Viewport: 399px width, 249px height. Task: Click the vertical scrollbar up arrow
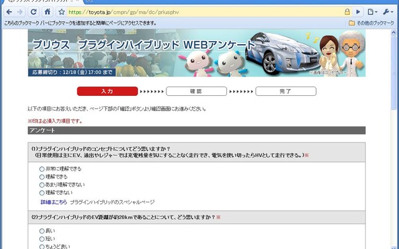click(395, 32)
